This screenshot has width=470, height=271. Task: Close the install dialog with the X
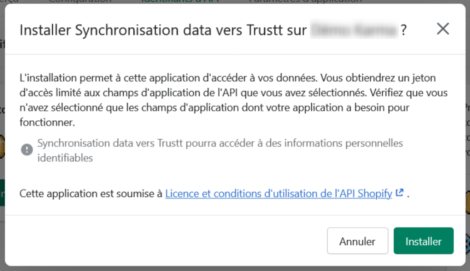pyautogui.click(x=443, y=29)
